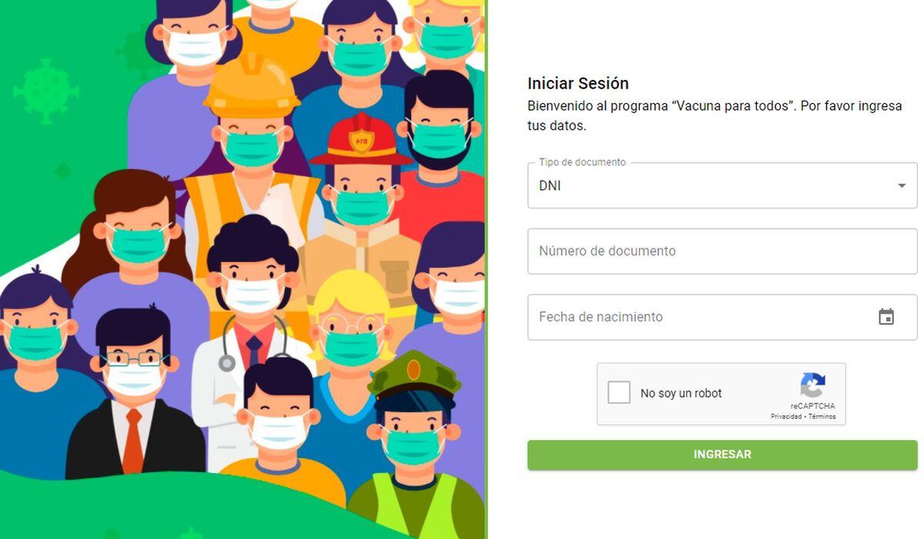This screenshot has width=924, height=539.
Task: Click the glasses of the suited man
Action: click(x=133, y=359)
